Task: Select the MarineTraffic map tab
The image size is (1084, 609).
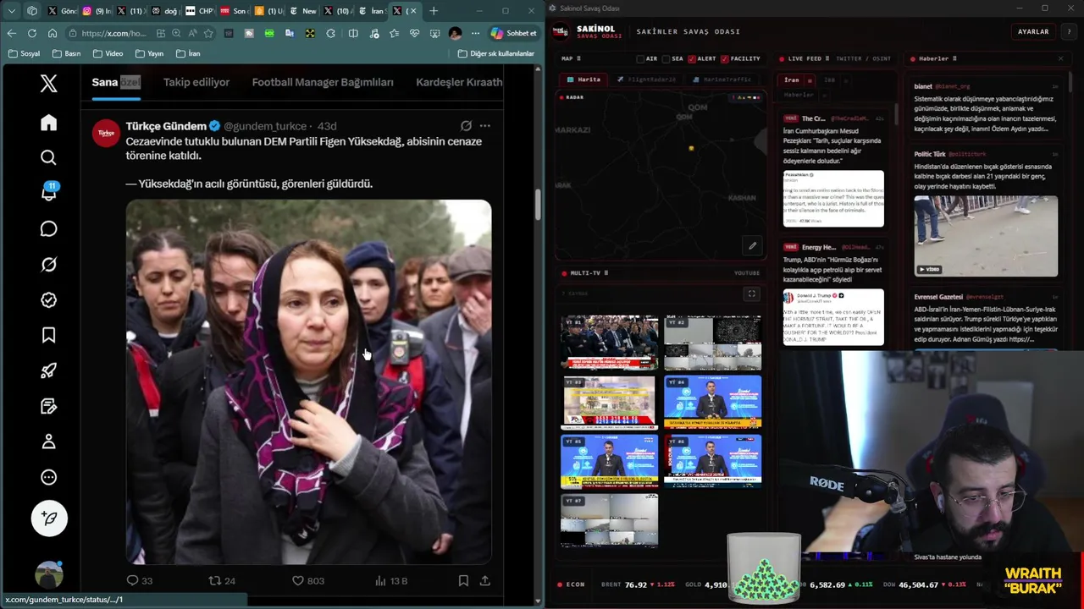Action: pos(722,80)
